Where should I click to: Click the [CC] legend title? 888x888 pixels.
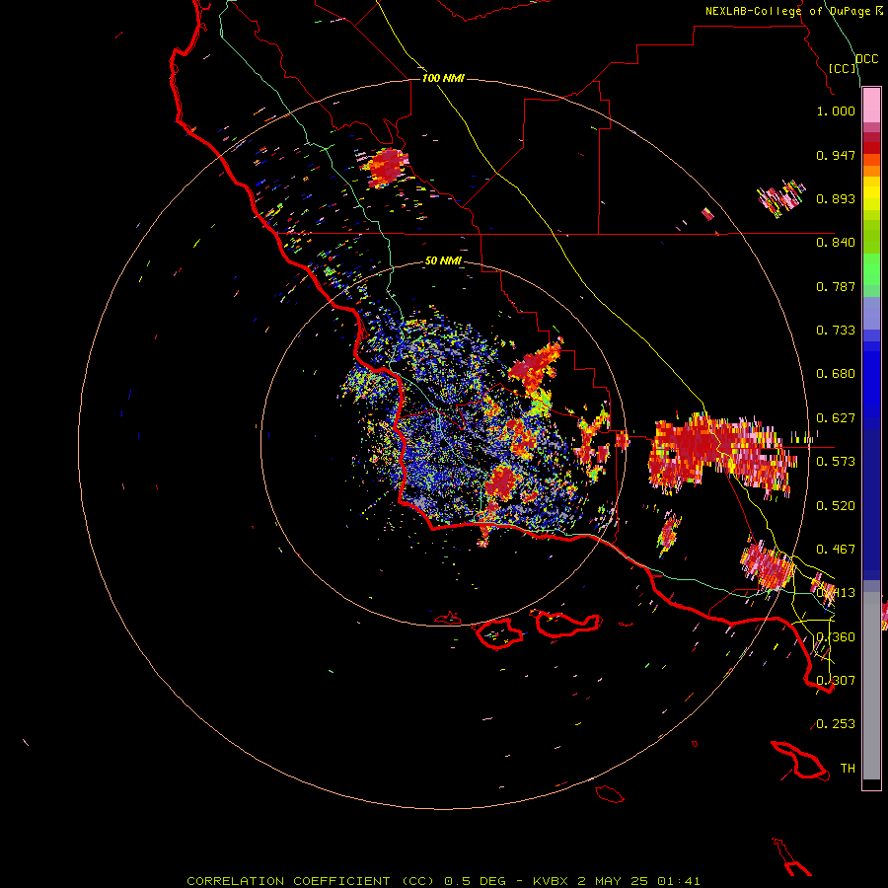tap(843, 68)
